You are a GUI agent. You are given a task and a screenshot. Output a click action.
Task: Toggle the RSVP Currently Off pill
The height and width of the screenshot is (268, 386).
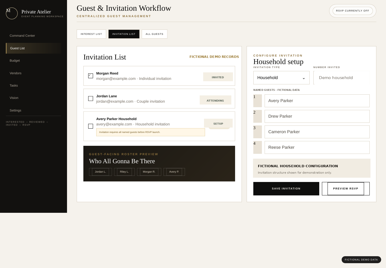353,11
